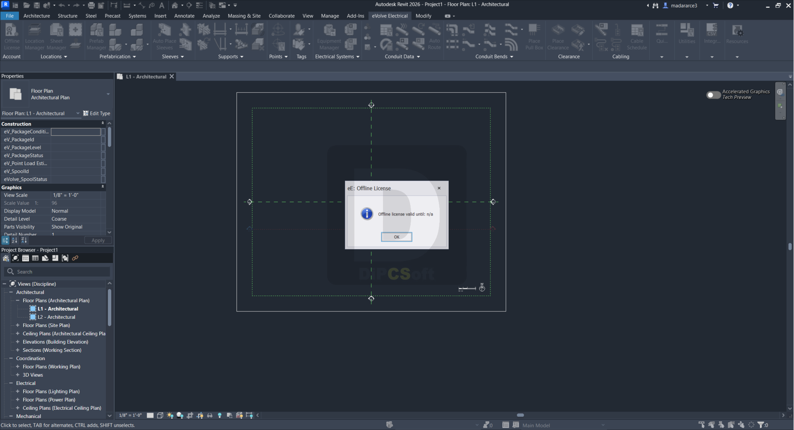Click the Auto Place Sleeves tool

click(x=164, y=36)
